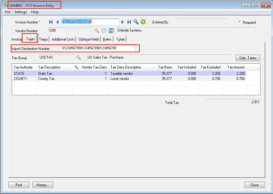Open the Settings menu
Image resolution: width=273 pixels, height=194 pixels.
coord(21,12)
